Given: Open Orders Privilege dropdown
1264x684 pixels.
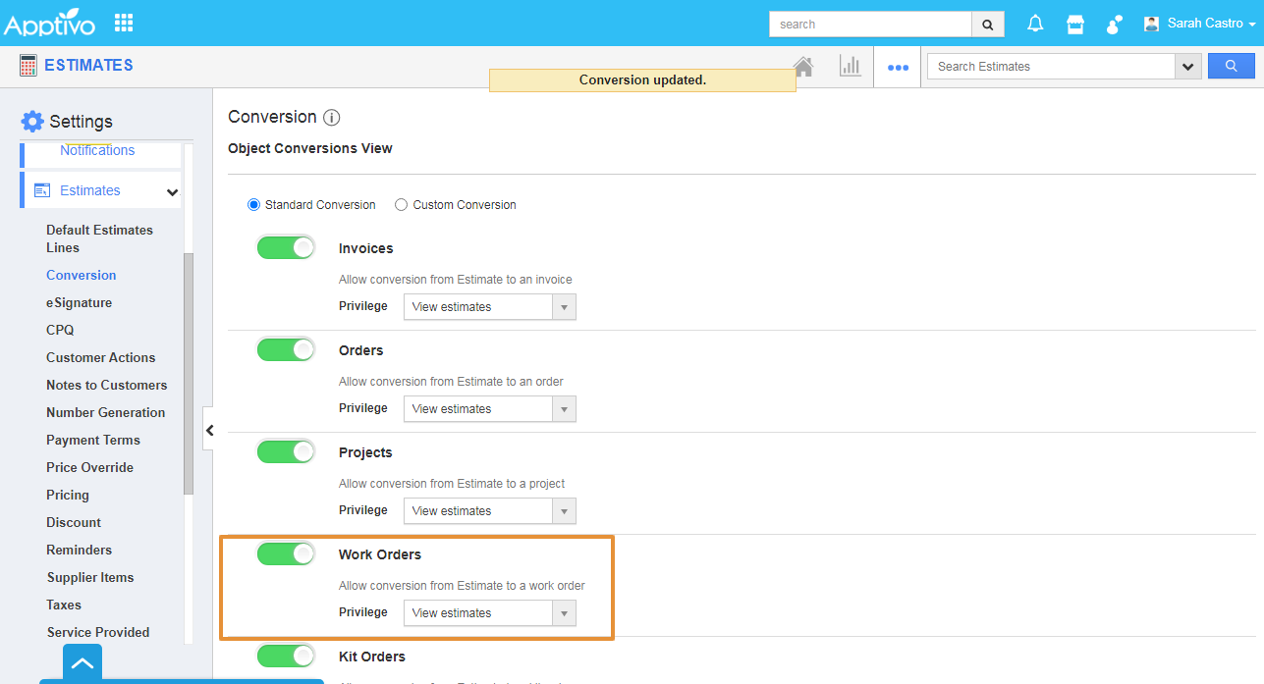Looking at the screenshot, I should (x=490, y=409).
